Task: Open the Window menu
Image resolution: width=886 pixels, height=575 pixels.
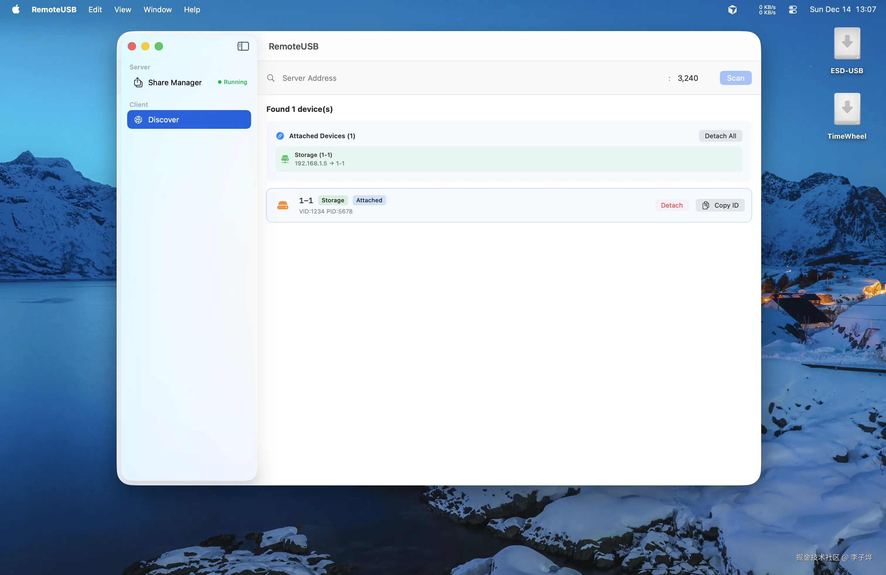Action: coord(157,10)
